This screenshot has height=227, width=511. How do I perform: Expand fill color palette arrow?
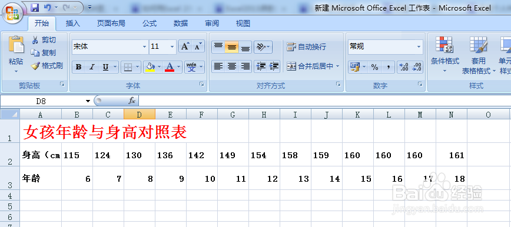pos(160,67)
